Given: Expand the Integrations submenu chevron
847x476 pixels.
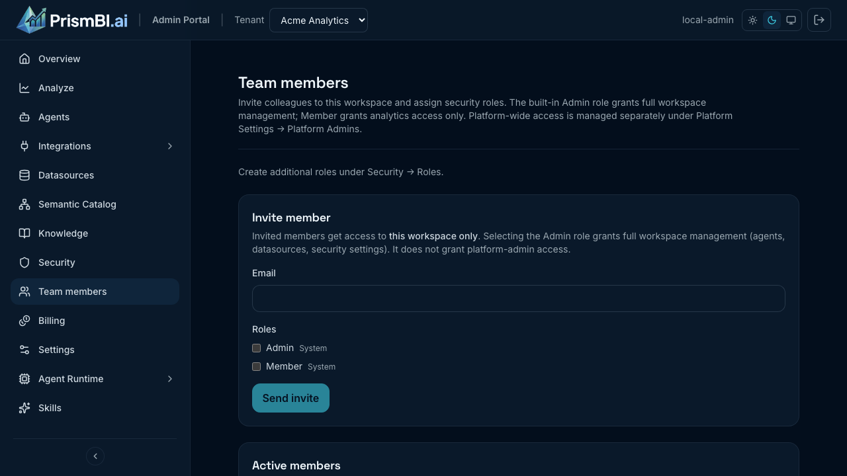Looking at the screenshot, I should tap(170, 146).
